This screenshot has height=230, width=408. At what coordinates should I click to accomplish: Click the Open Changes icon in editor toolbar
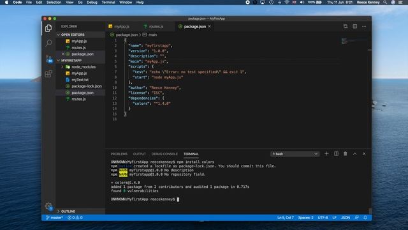(x=346, y=26)
